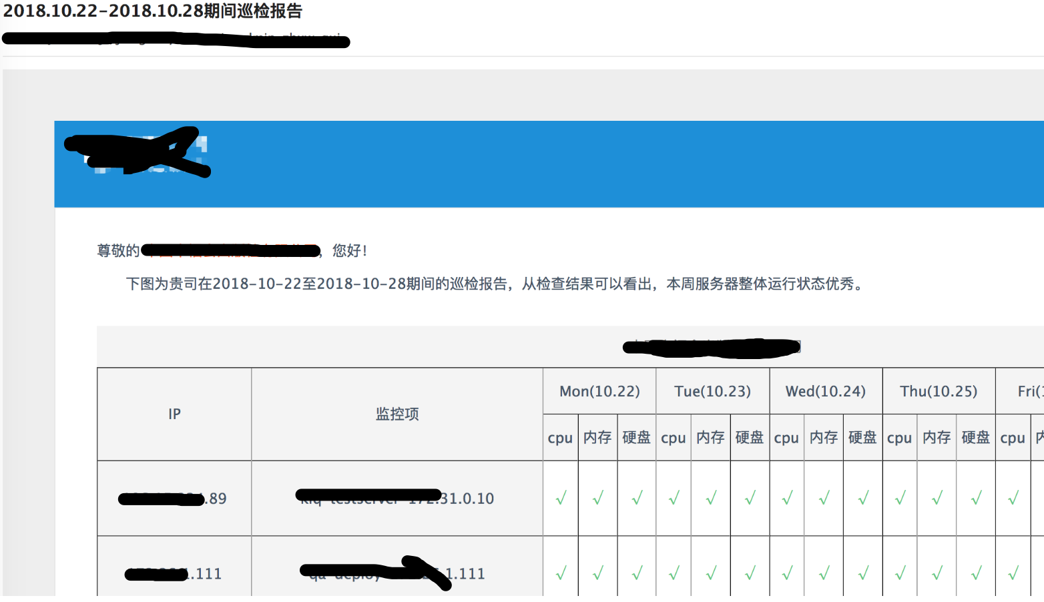Click Wed 硬盘 checkmark in the .89 row

(x=863, y=498)
